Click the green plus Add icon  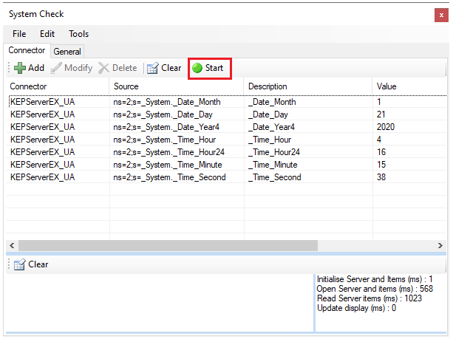20,68
